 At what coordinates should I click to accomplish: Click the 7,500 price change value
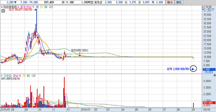coord(24,2)
